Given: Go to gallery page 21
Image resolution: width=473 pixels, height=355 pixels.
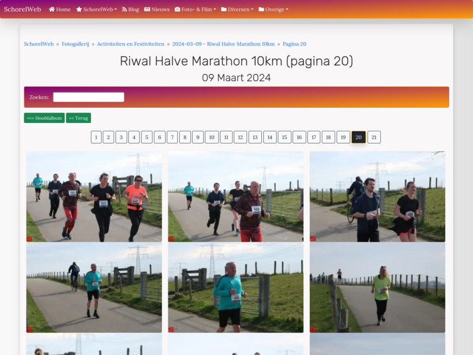Looking at the screenshot, I should [x=374, y=137].
